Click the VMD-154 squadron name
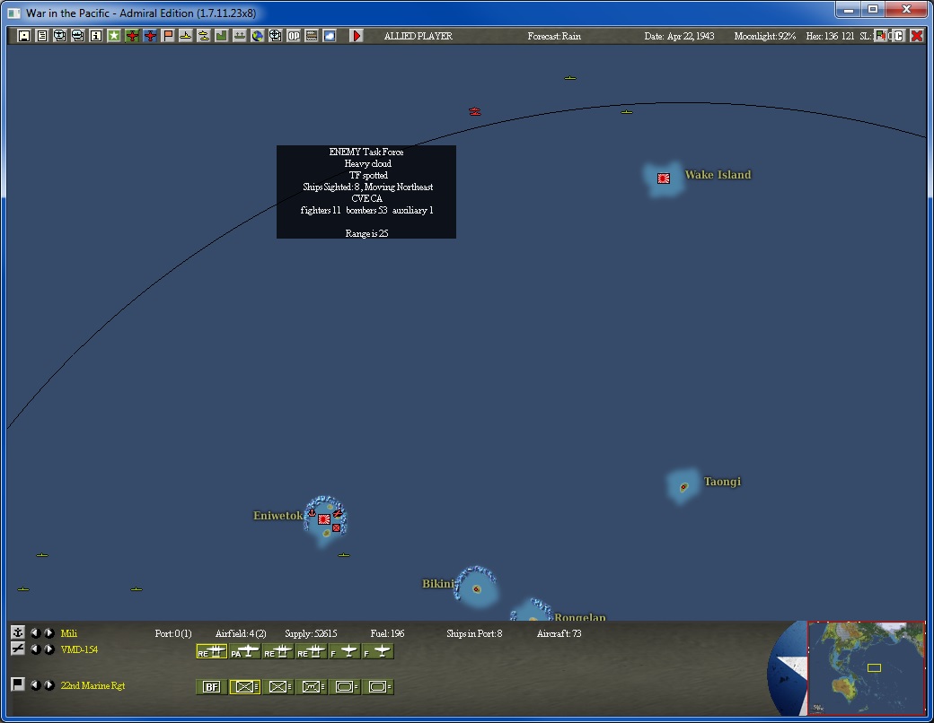The image size is (934, 723). tap(79, 649)
